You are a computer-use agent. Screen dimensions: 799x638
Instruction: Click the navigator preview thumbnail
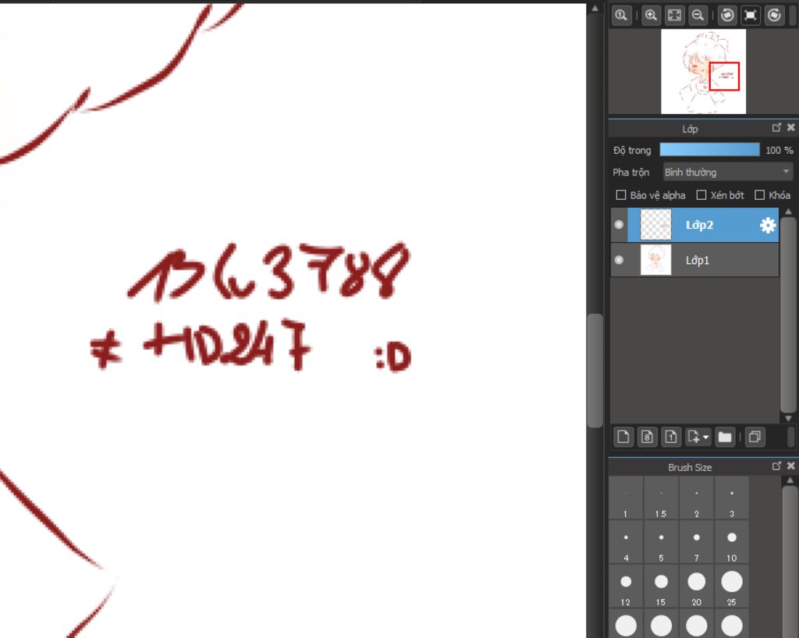click(703, 71)
